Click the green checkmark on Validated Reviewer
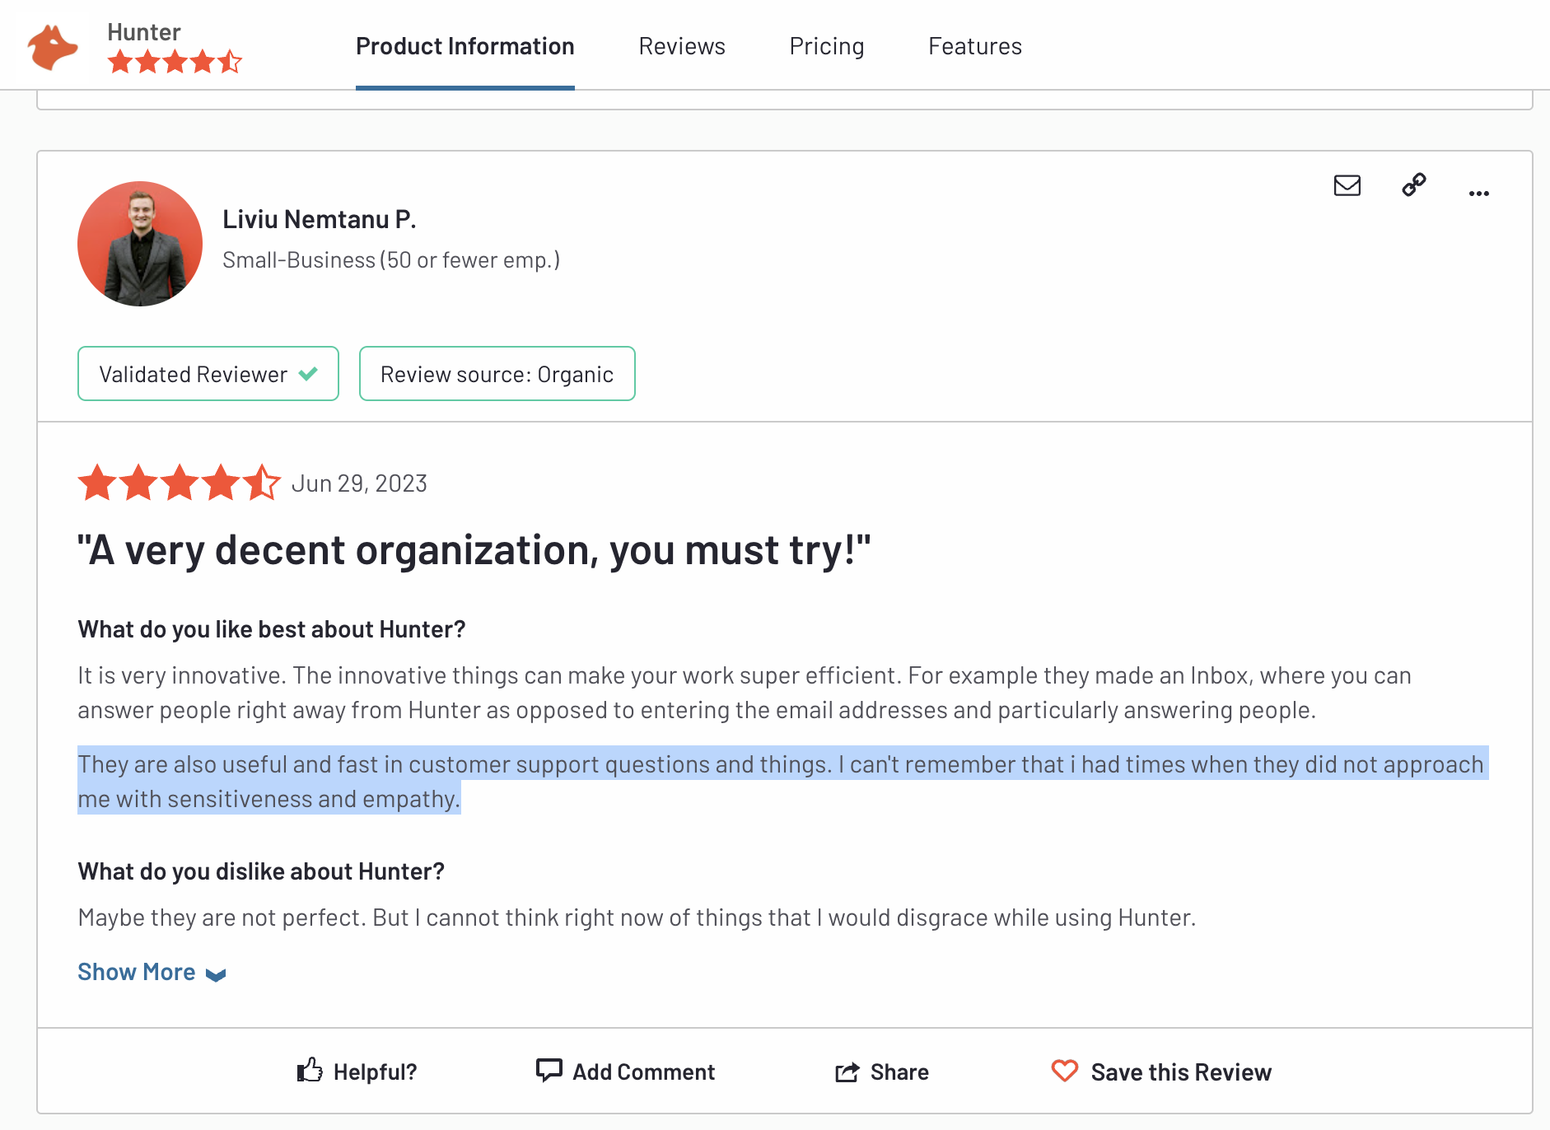Viewport: 1550px width, 1130px height. tap(308, 374)
